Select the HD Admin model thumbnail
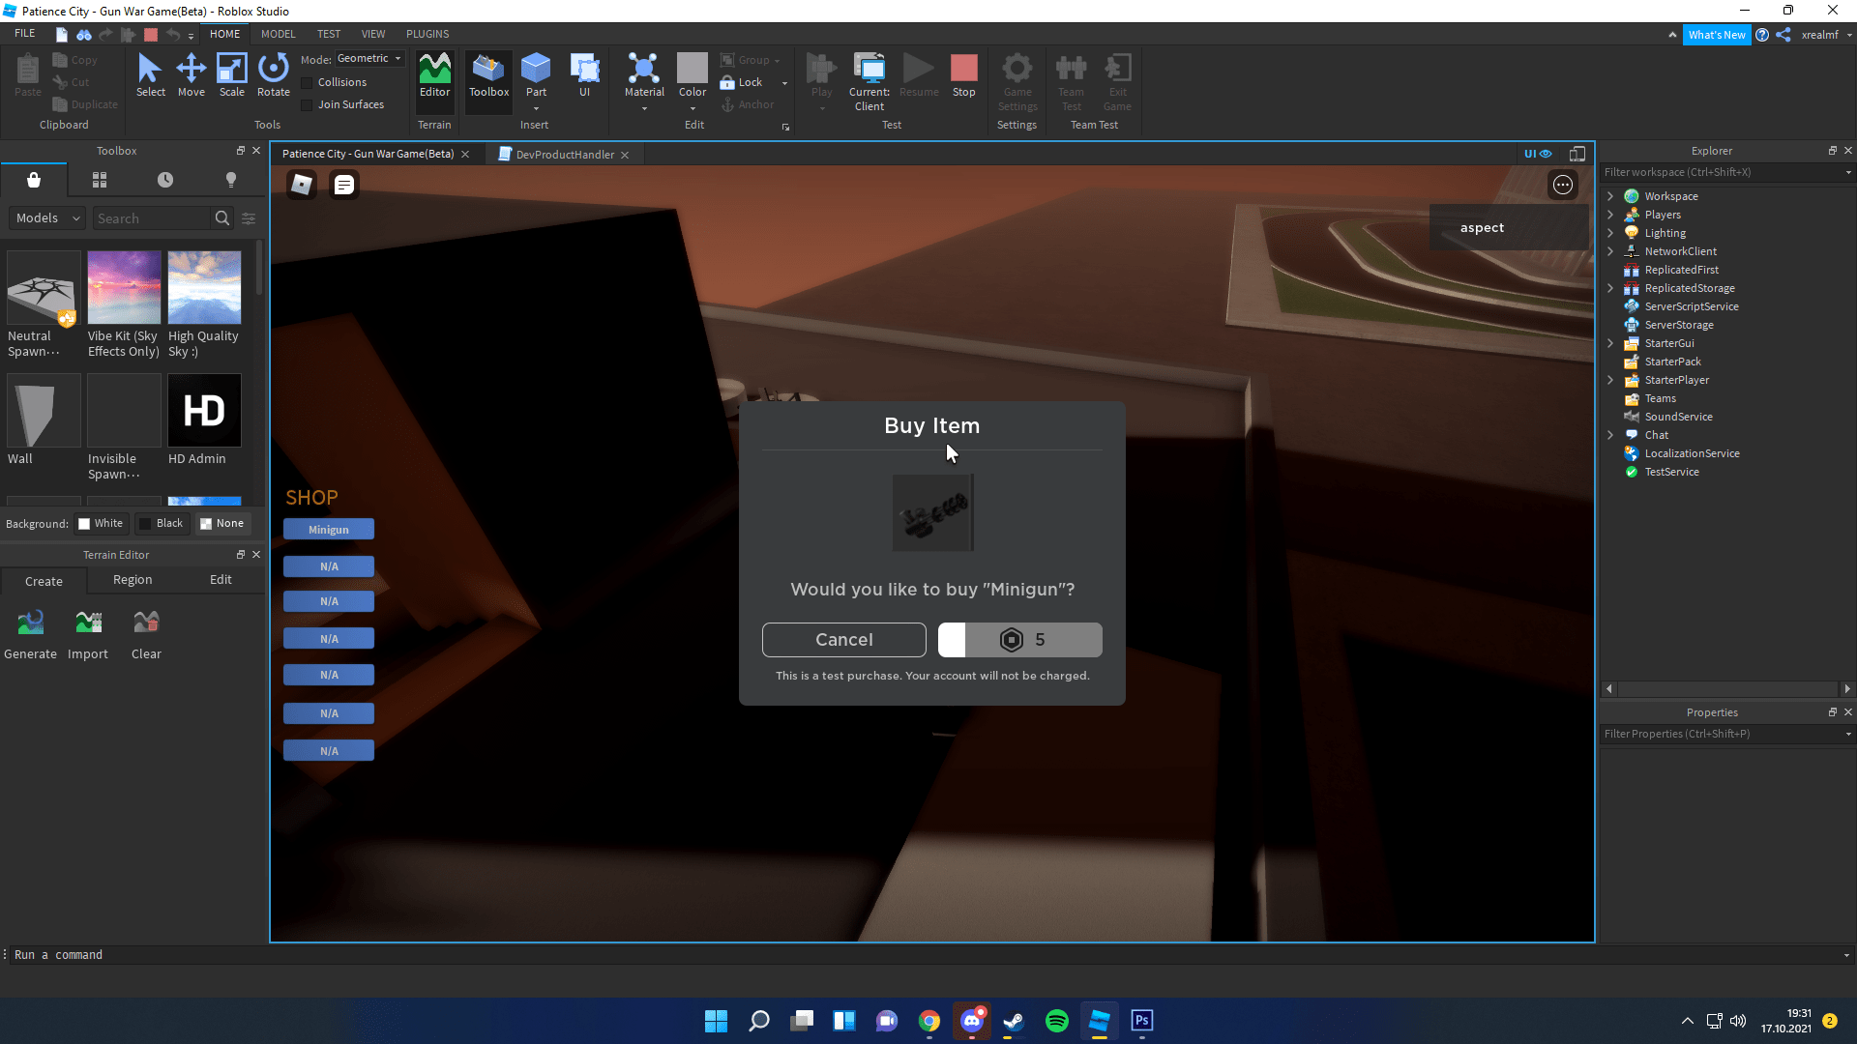This screenshot has width=1857, height=1044. [x=204, y=411]
